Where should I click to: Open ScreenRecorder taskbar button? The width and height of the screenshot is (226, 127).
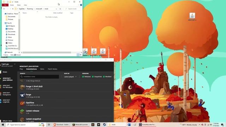pyautogui.click(x=147, y=125)
